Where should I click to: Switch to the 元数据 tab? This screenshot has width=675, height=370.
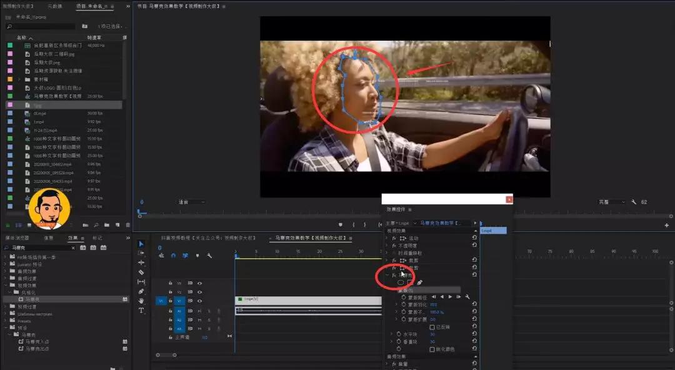54,6
